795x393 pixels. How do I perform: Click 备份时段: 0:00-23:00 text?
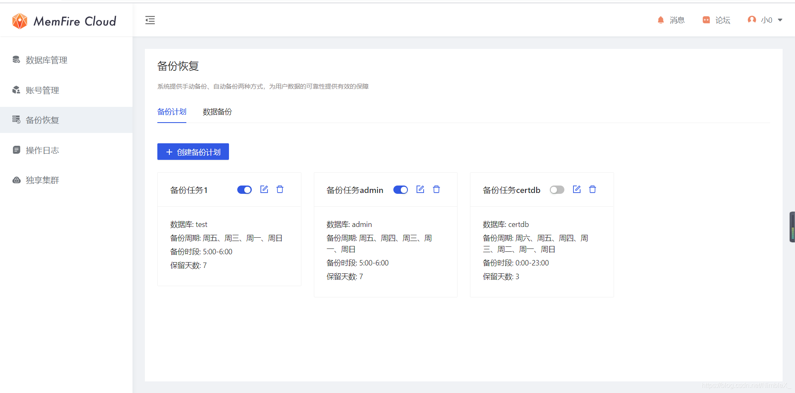[x=516, y=263]
